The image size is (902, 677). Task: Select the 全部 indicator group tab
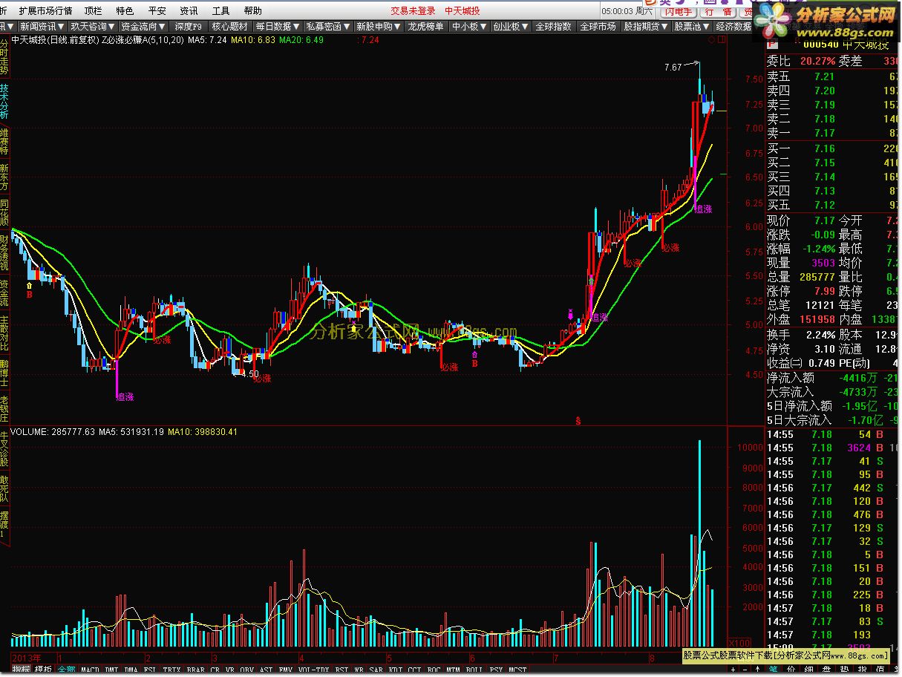coord(67,670)
